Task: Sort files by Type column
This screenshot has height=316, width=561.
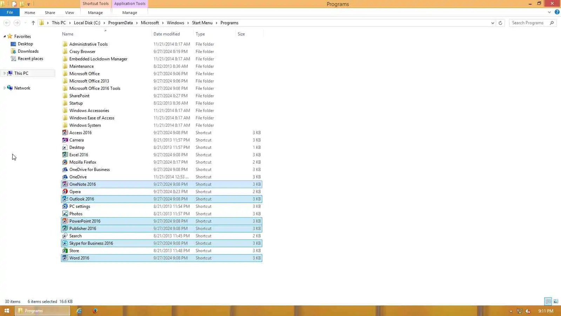Action: click(x=214, y=34)
